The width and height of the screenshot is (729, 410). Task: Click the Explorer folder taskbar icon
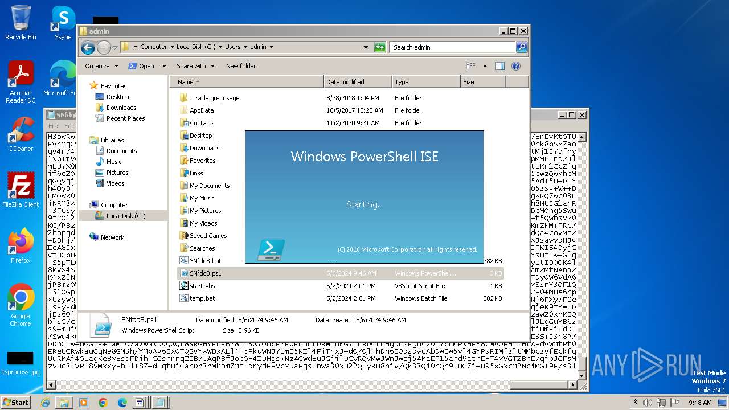(x=64, y=403)
